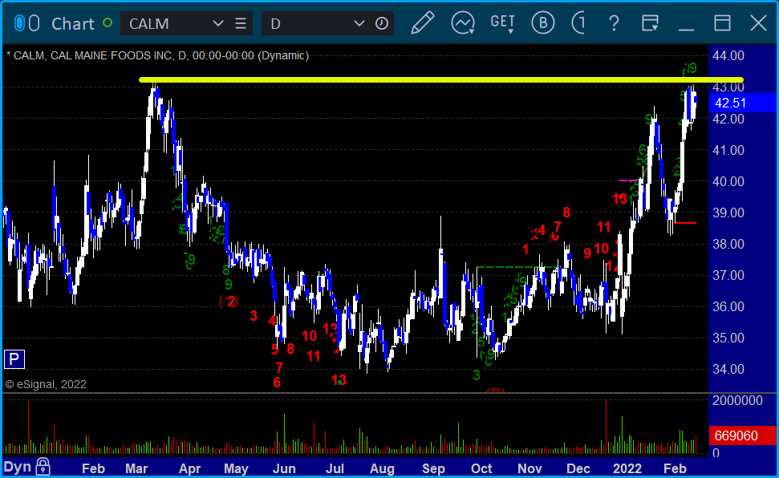Click the 36.00 price axis label

728,306
